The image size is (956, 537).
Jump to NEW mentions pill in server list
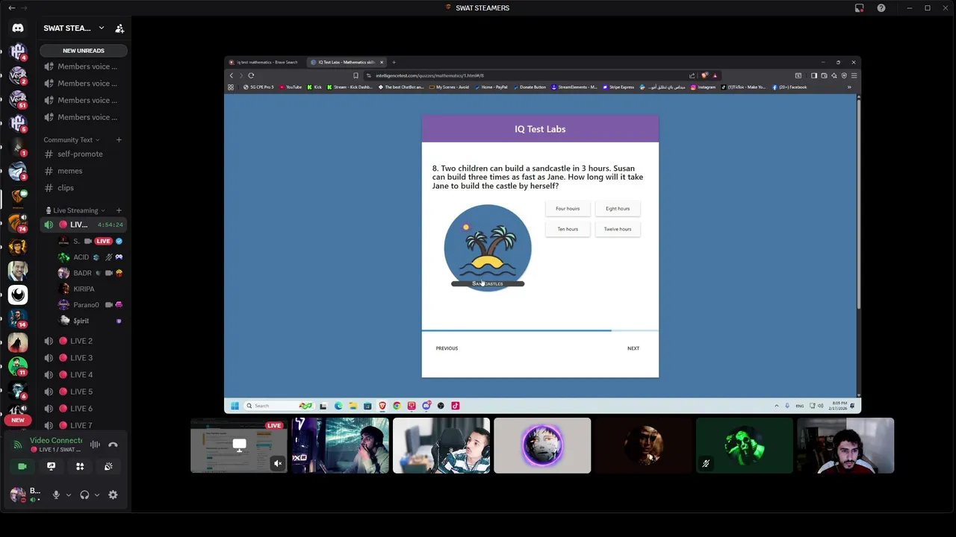coord(18,420)
